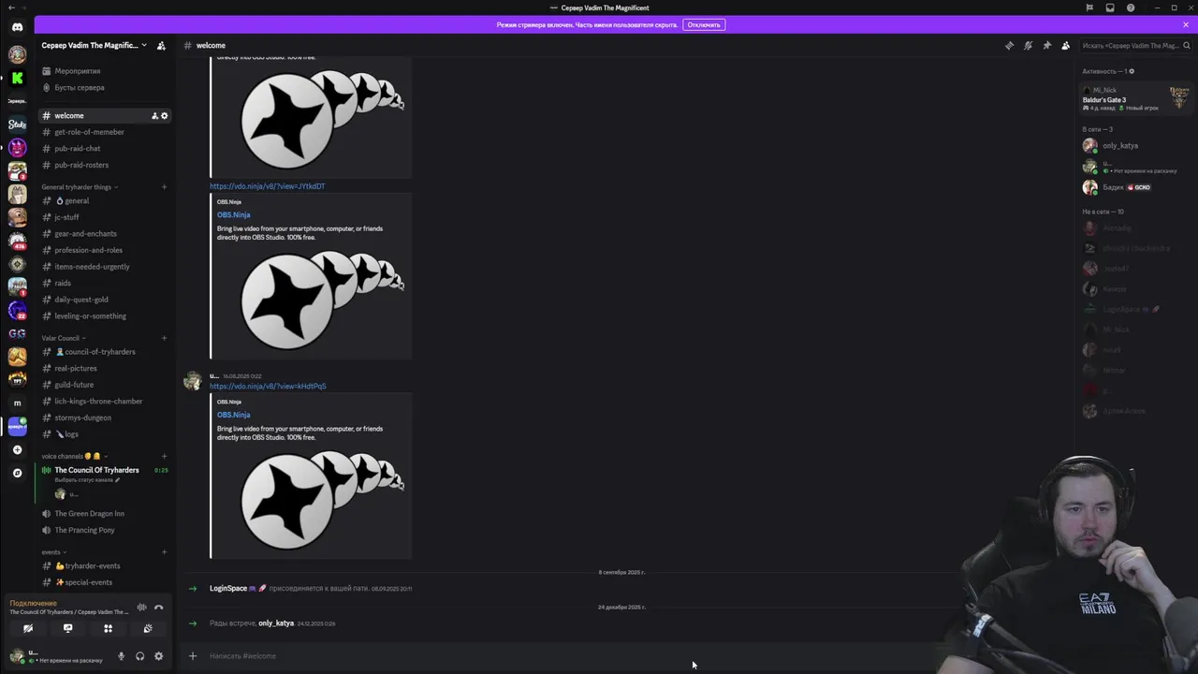Screen dimensions: 1198x674
Task: Add channel to voice channels category
Action: click(x=164, y=456)
